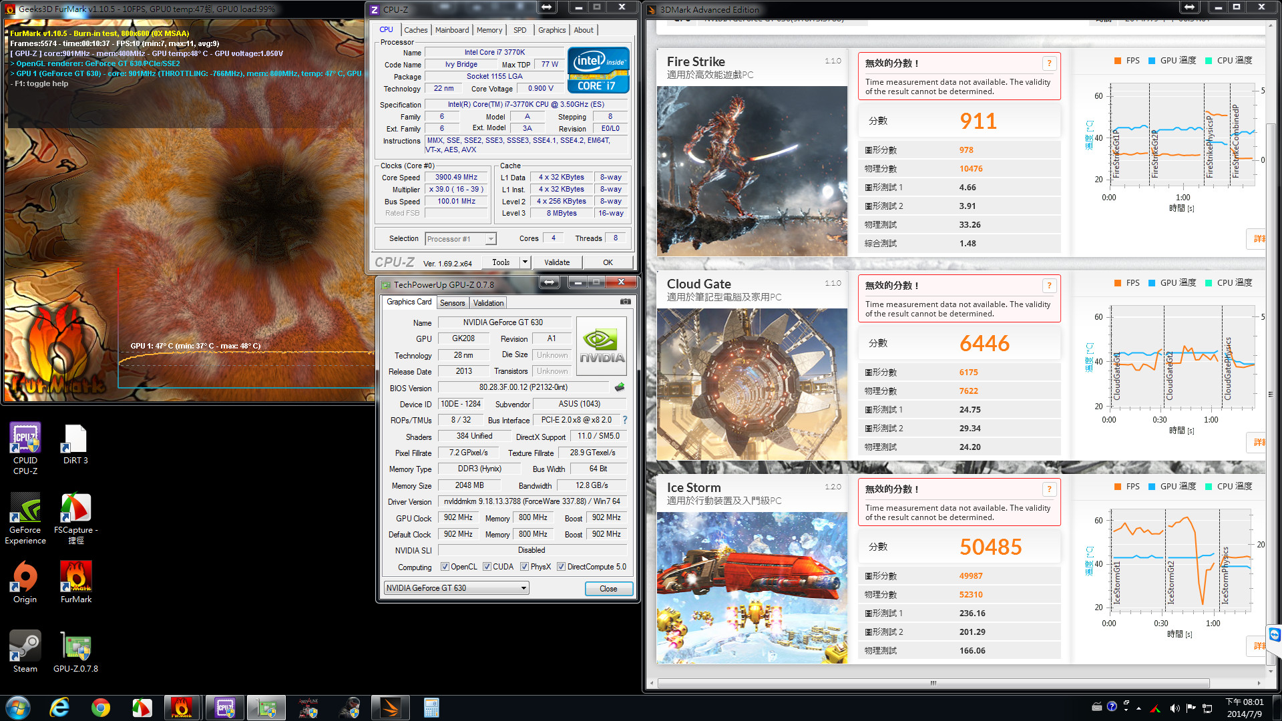The width and height of the screenshot is (1282, 721).
Task: Click the Fire Strike score 911
Action: click(978, 122)
